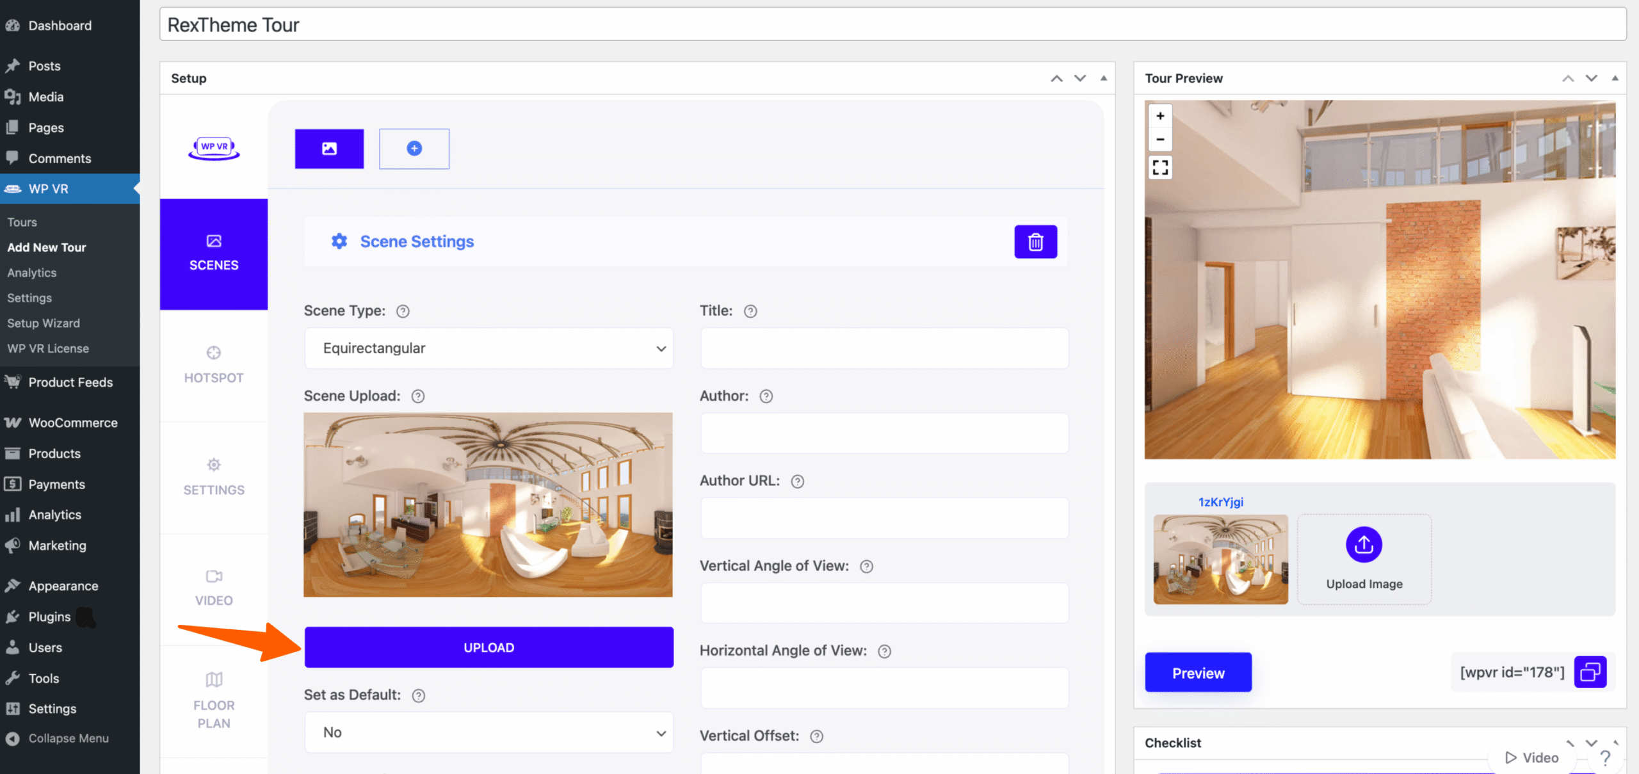Click the Upload Image circle icon
This screenshot has height=774, width=1639.
[1364, 545]
